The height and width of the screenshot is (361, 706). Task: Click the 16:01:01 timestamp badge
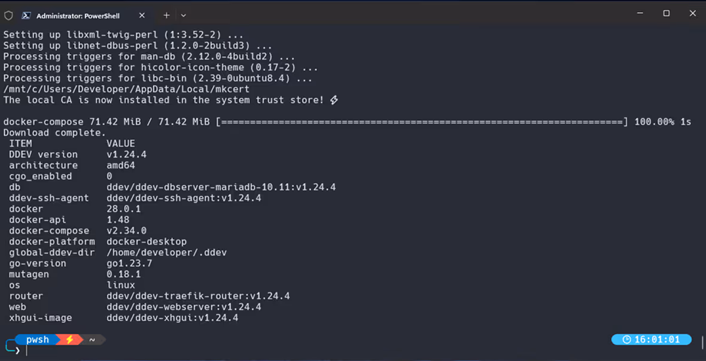tap(651, 339)
